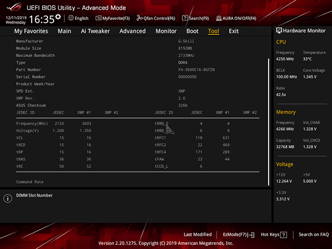Open clock settings gear icon

(58, 17)
